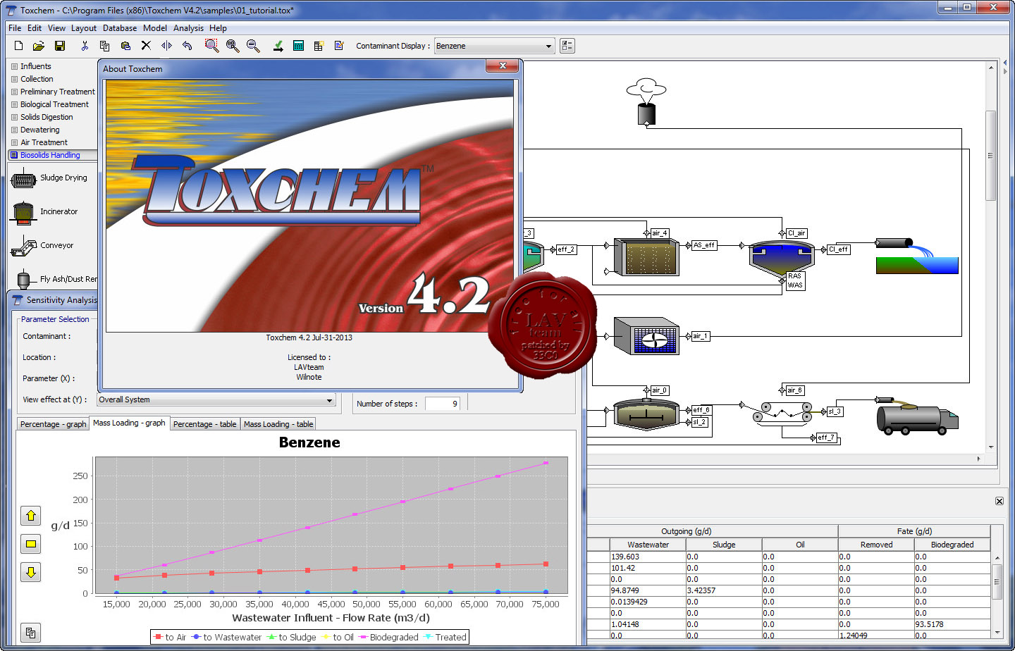
Task: Open the Layout menu
Action: [84, 28]
